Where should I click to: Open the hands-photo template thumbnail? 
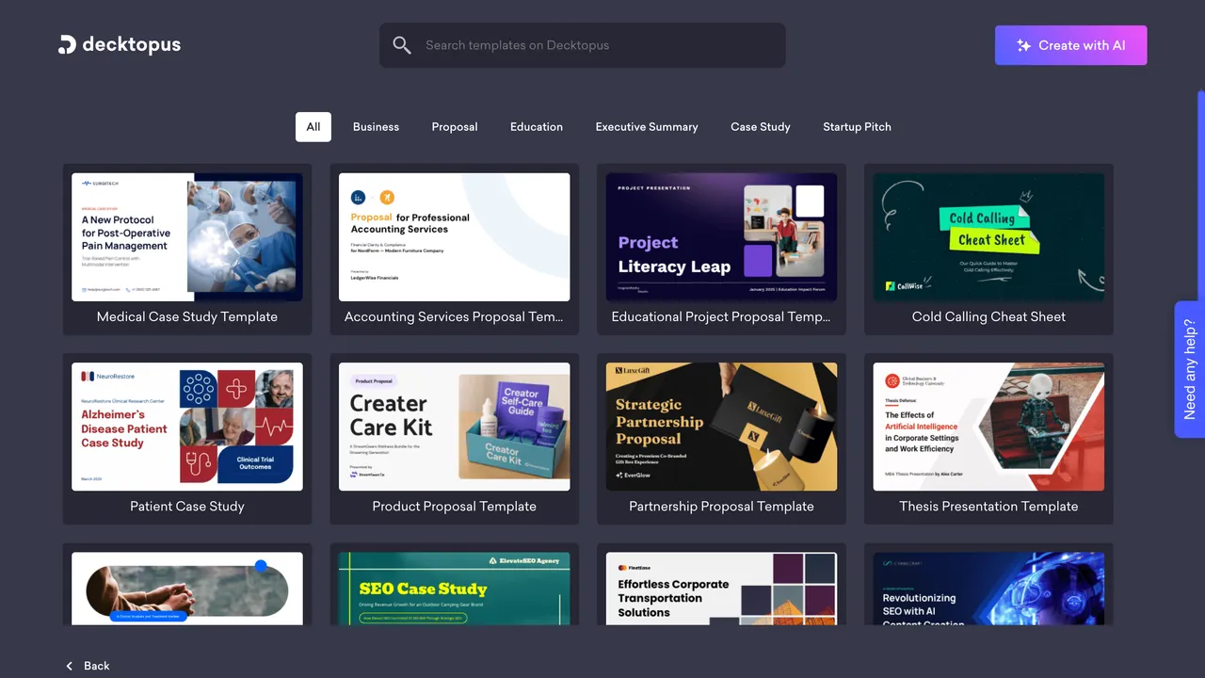click(x=187, y=589)
